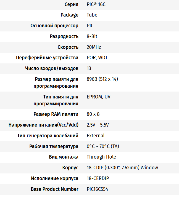Click the PIC16C554 base product number

(x=98, y=189)
